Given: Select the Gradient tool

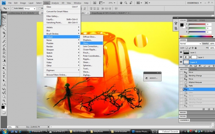Looking at the screenshot, I should pos(4,61).
